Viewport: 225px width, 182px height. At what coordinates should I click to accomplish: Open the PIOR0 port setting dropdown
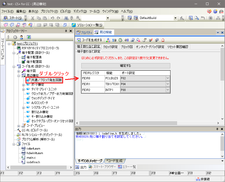coord(167,78)
